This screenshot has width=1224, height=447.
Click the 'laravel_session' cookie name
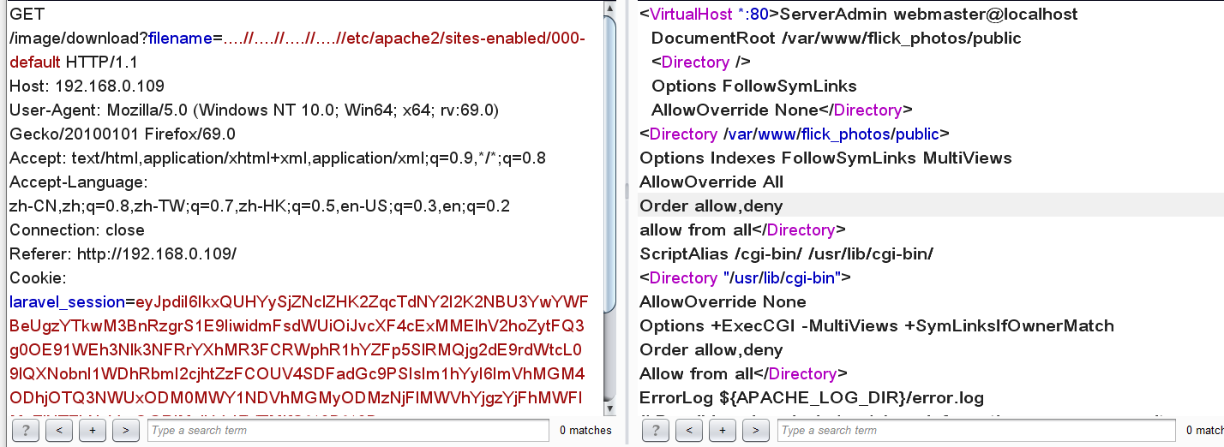(67, 301)
